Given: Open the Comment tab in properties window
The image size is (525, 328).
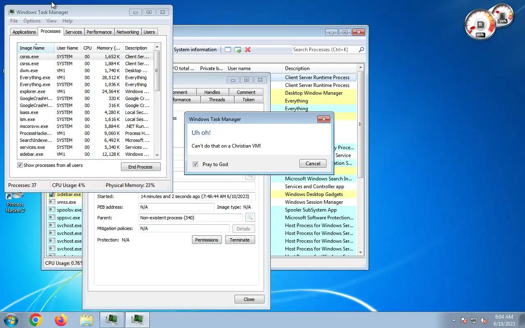Looking at the screenshot, I should (x=246, y=92).
